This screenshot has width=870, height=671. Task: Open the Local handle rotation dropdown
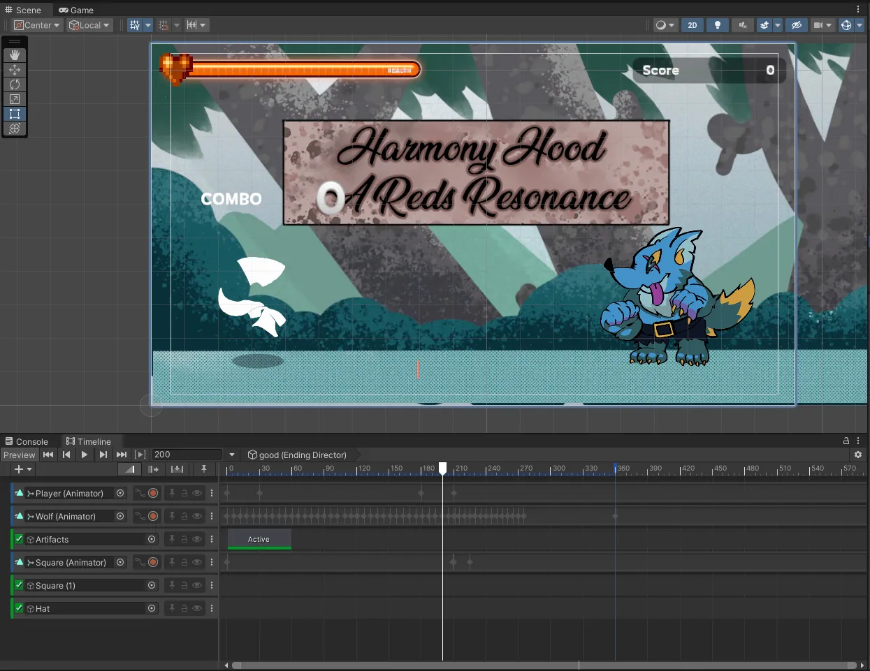[89, 25]
